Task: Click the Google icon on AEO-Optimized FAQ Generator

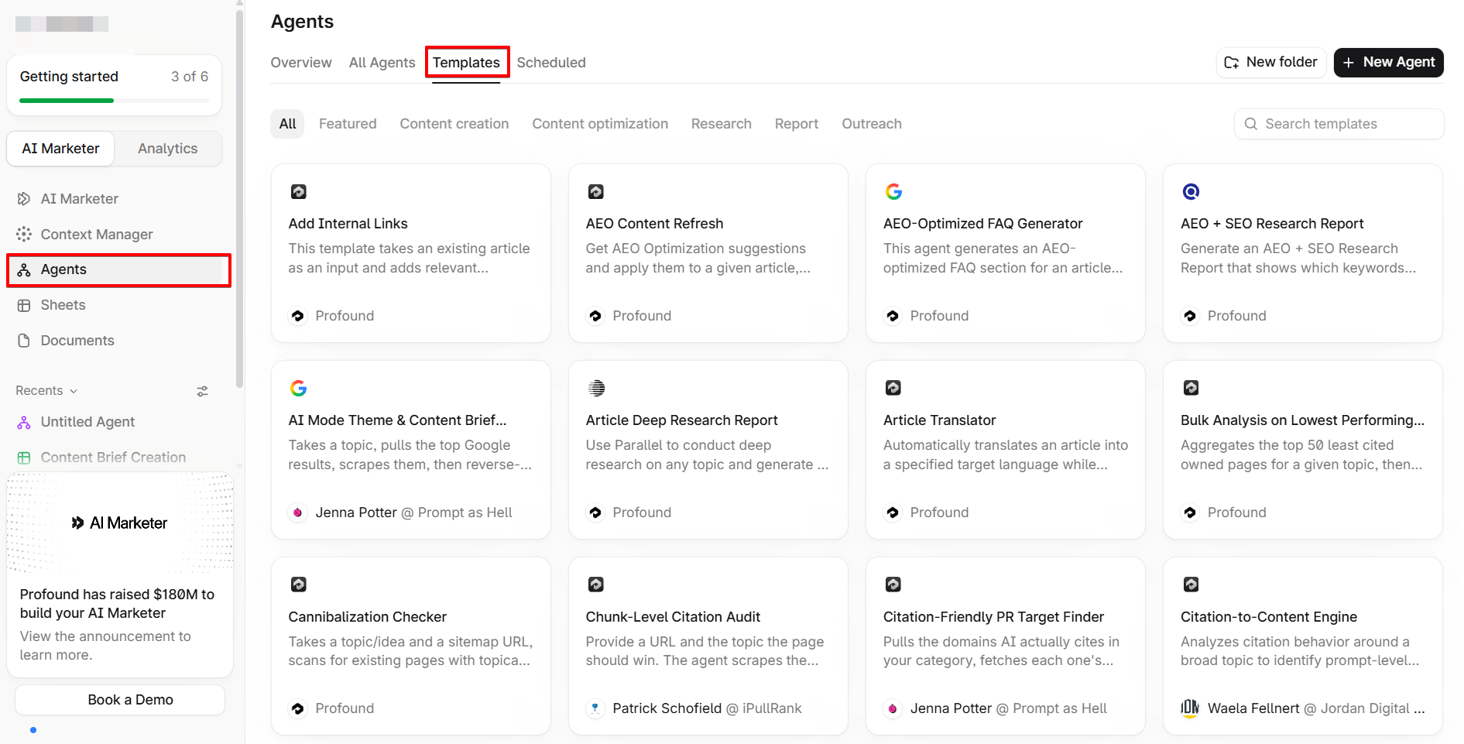Action: 893,191
